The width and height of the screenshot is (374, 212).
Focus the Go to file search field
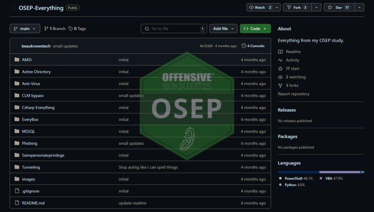click(174, 28)
